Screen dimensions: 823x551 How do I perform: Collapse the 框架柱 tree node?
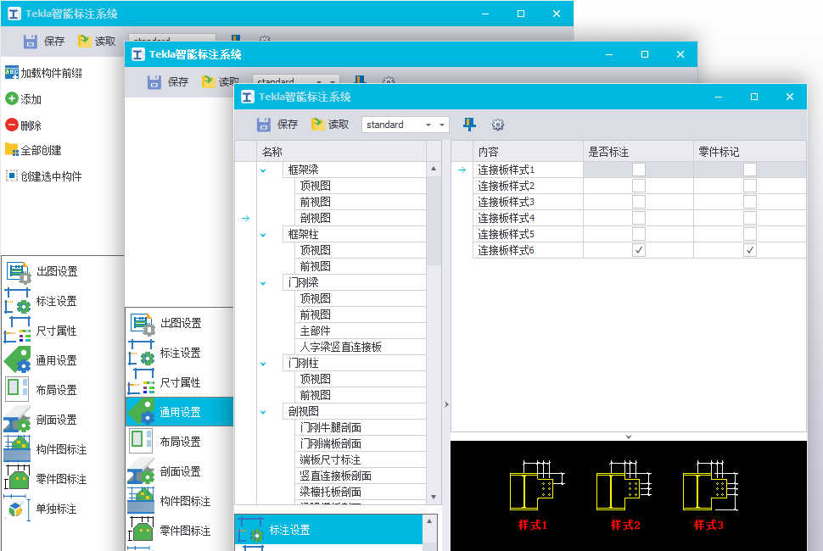263,235
